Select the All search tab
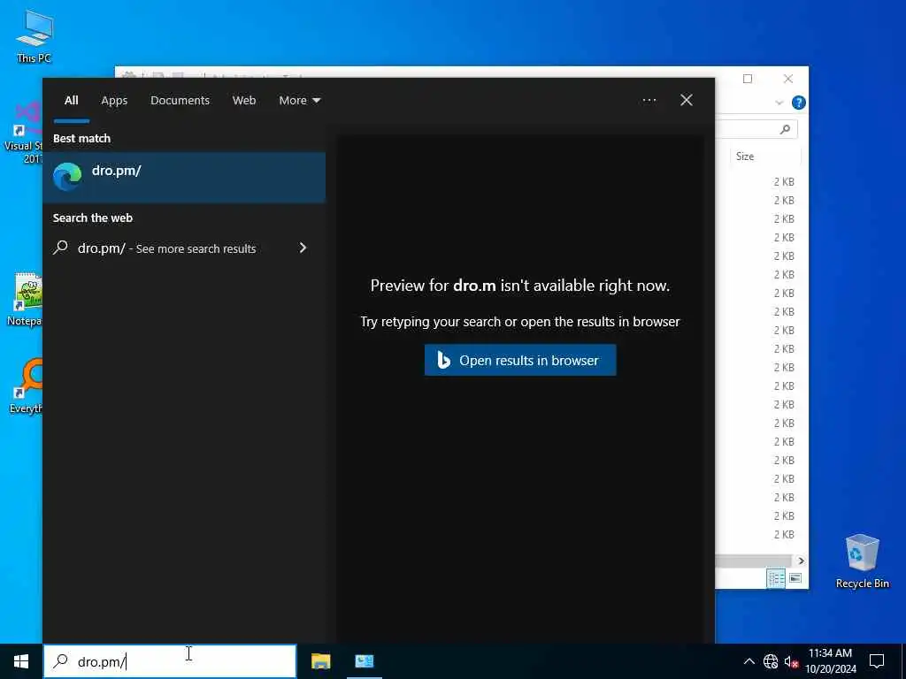 (71, 101)
